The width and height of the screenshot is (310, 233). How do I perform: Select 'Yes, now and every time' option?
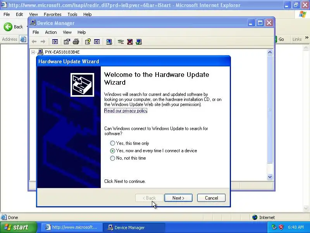pyautogui.click(x=112, y=151)
